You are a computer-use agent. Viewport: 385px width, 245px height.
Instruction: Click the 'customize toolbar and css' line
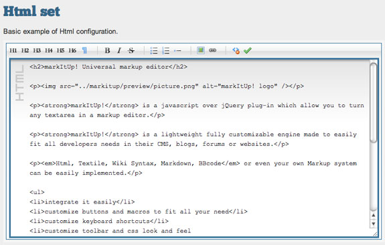pos(110,231)
